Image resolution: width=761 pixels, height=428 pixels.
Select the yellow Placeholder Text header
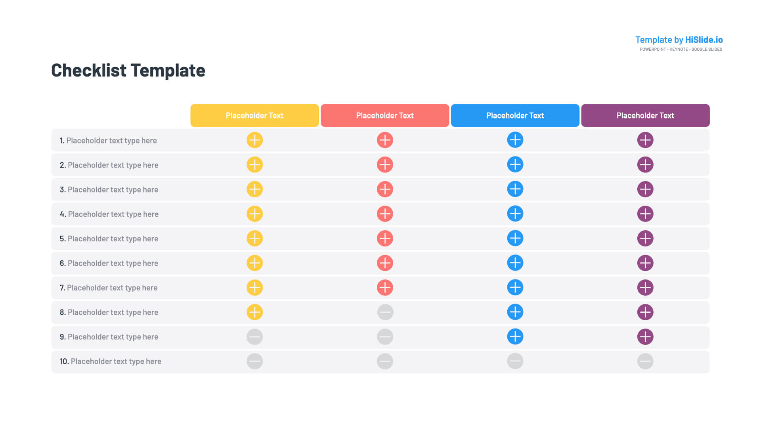point(254,115)
